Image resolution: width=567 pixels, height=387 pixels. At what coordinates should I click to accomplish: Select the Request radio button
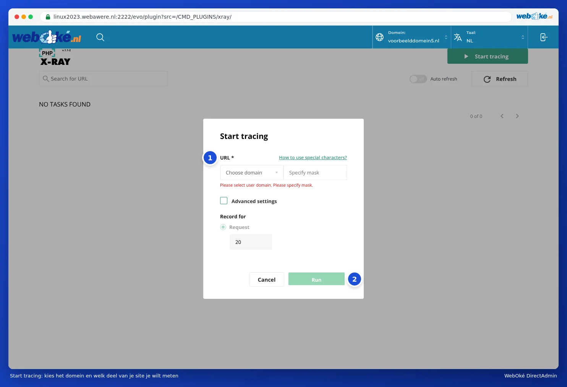(x=223, y=227)
